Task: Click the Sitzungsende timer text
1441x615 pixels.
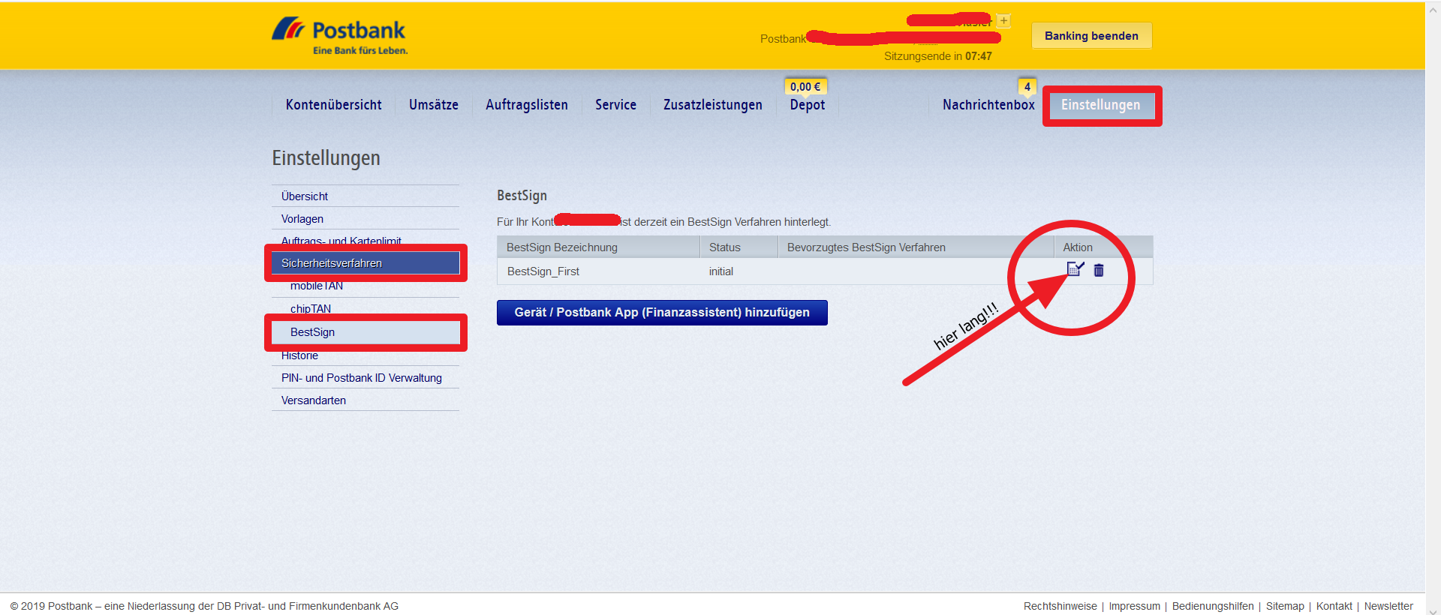Action: [x=937, y=56]
